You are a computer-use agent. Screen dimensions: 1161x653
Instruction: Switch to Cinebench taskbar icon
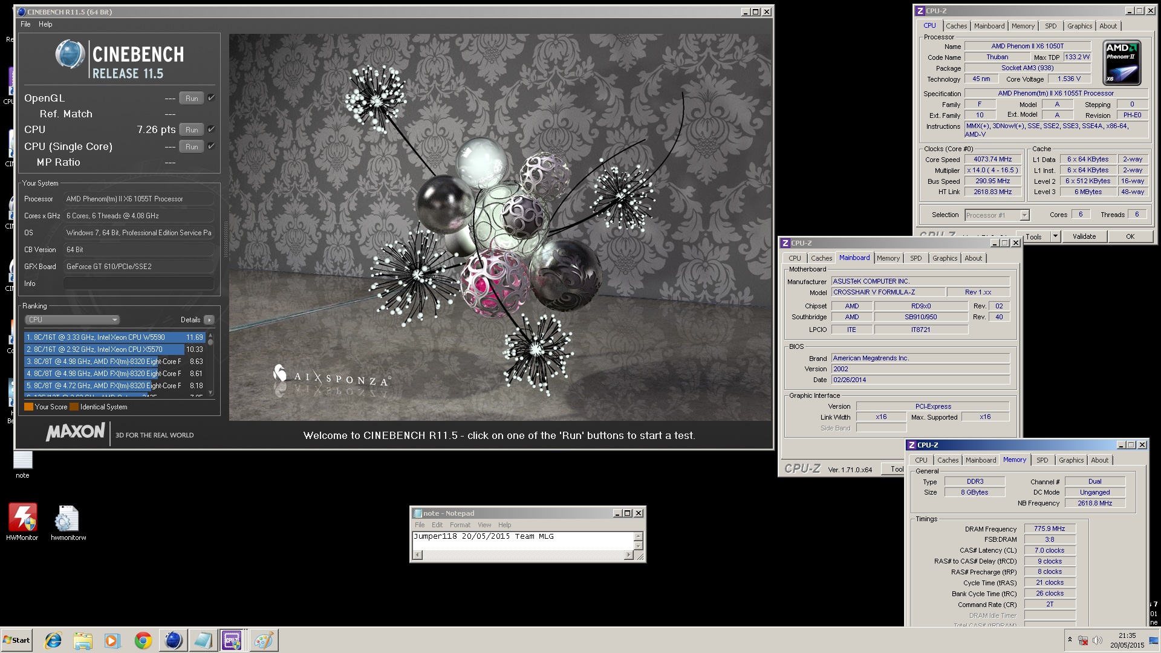pyautogui.click(x=173, y=640)
